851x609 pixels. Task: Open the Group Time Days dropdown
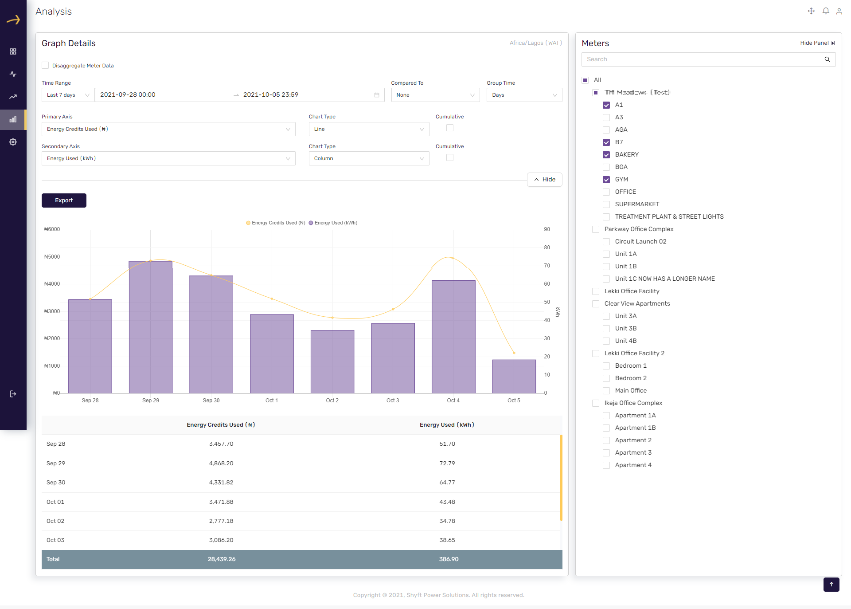[x=524, y=95]
